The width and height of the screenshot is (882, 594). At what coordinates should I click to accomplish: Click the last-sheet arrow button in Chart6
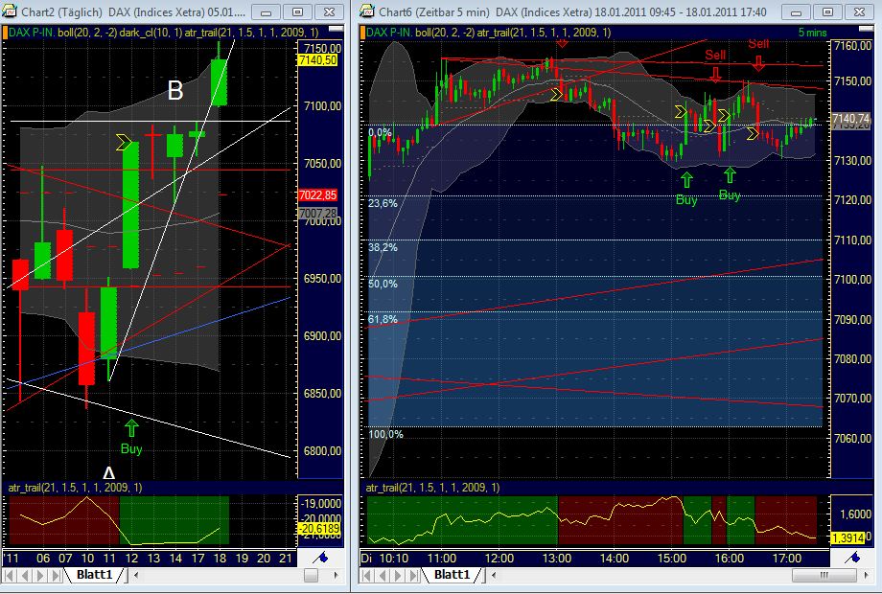click(410, 577)
